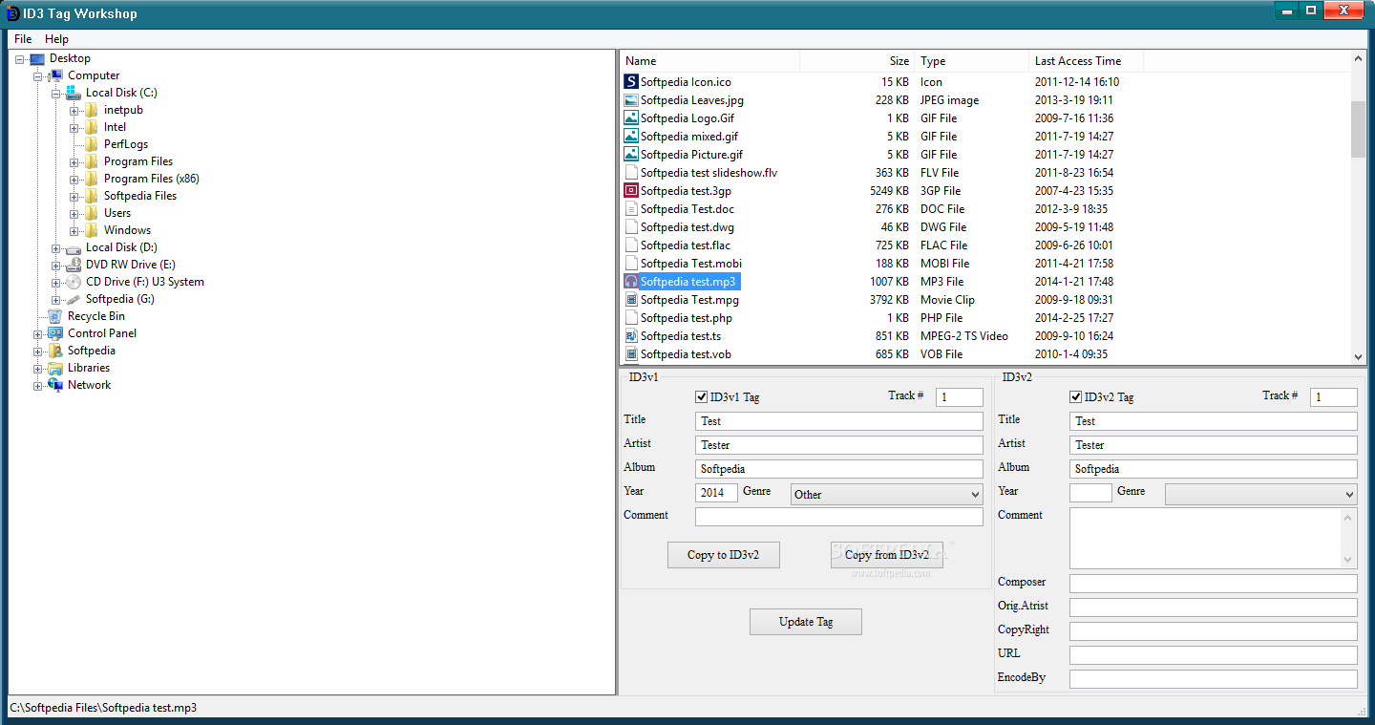This screenshot has width=1375, height=725.
Task: Click the Local Disk (D:) drive icon
Action: coord(74,247)
